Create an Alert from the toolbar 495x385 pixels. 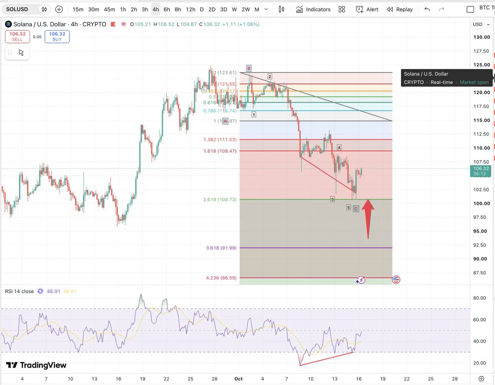coord(367,9)
